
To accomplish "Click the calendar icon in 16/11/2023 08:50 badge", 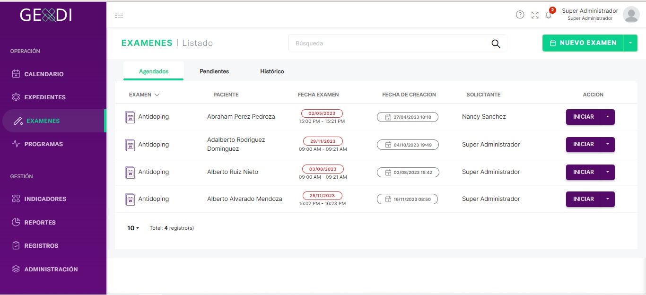I will (x=388, y=200).
